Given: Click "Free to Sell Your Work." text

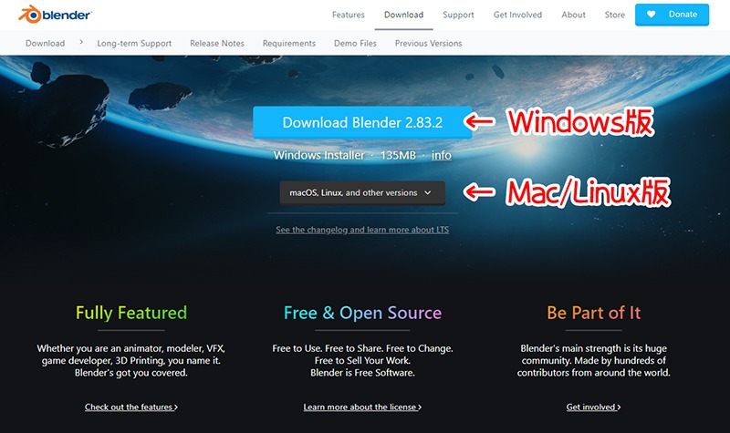Looking at the screenshot, I should click(x=362, y=361).
